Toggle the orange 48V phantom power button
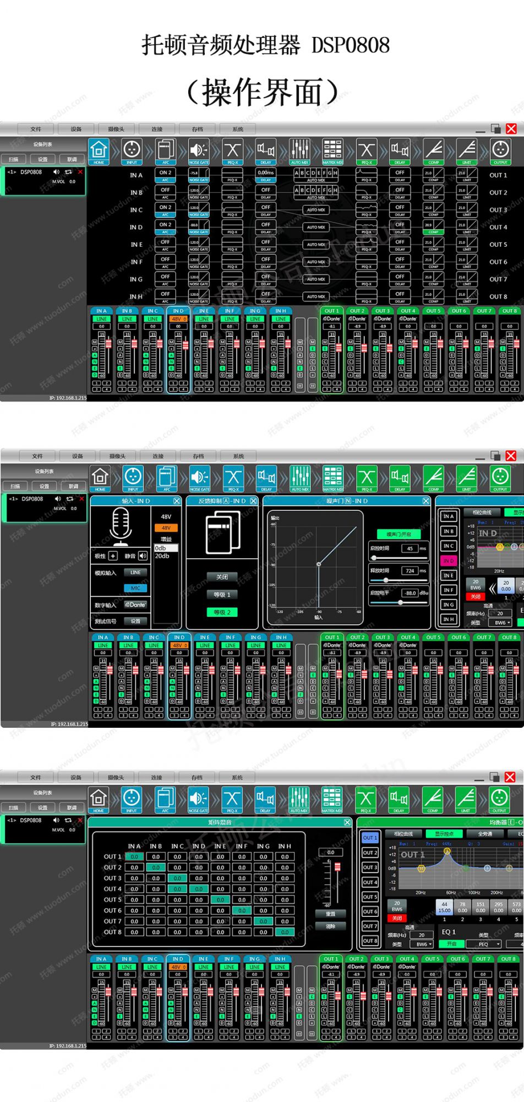The width and height of the screenshot is (524, 1102). click(166, 528)
